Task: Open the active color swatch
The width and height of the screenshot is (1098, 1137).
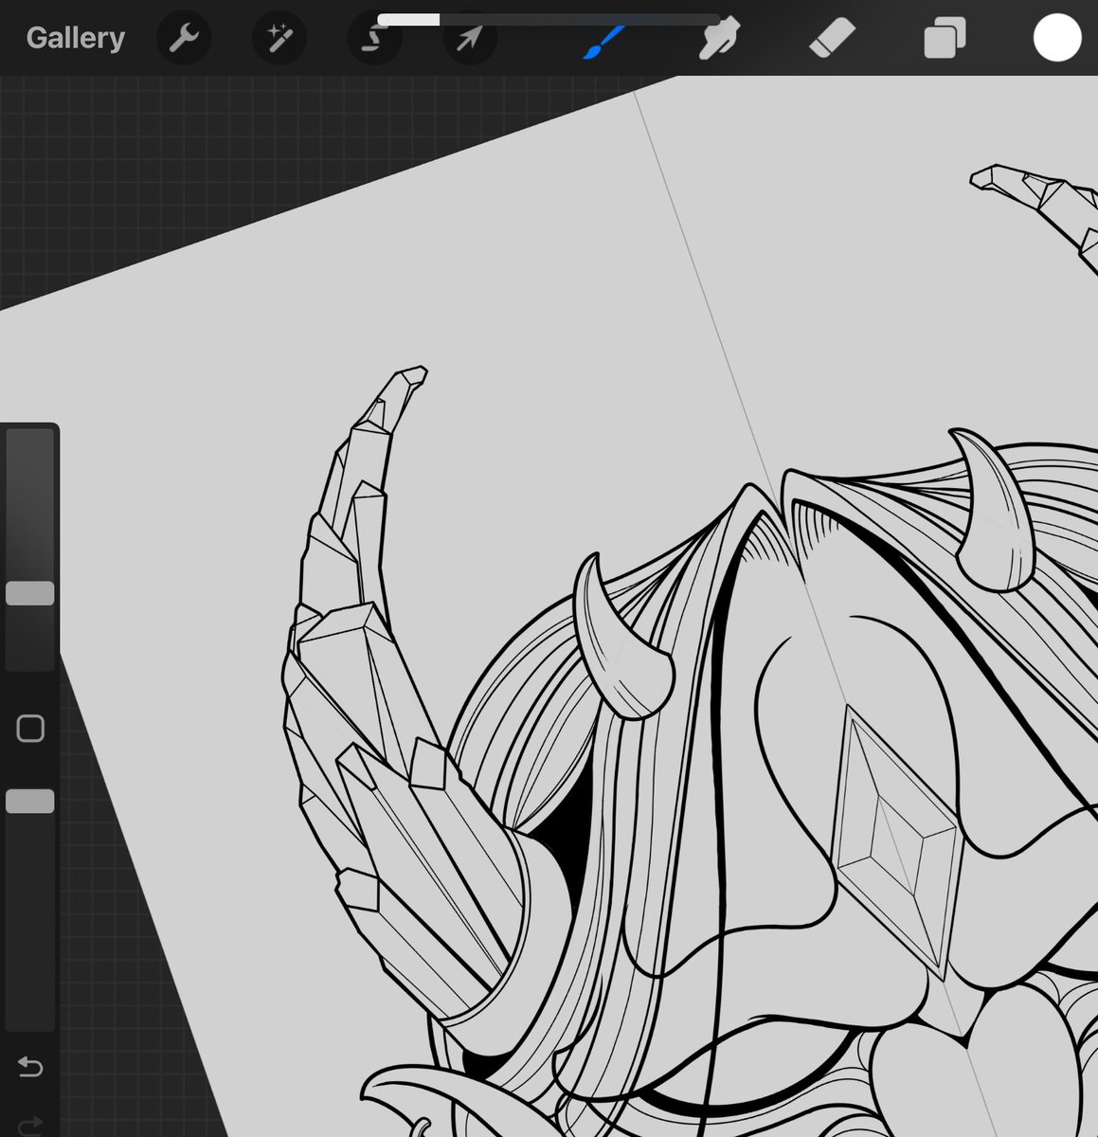Action: click(1057, 38)
